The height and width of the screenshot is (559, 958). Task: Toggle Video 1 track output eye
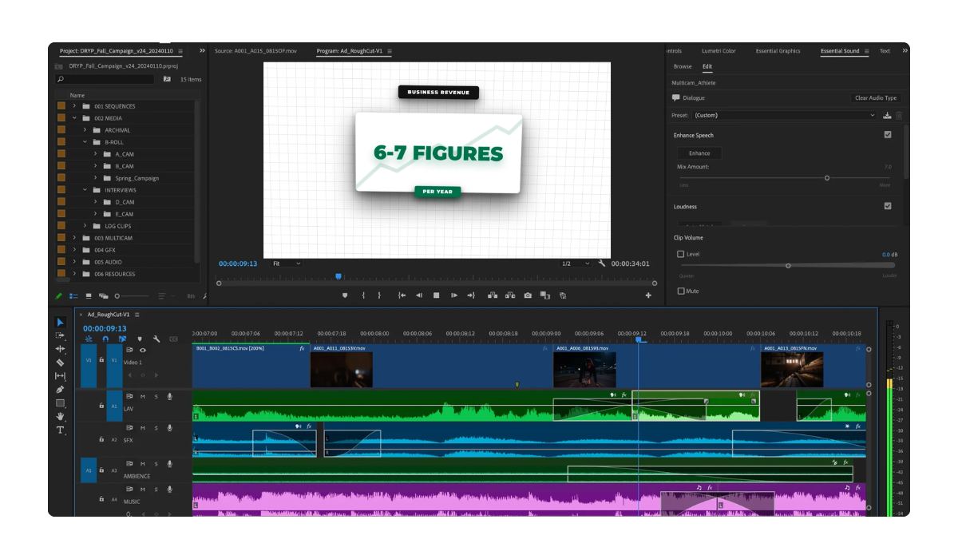tap(143, 350)
